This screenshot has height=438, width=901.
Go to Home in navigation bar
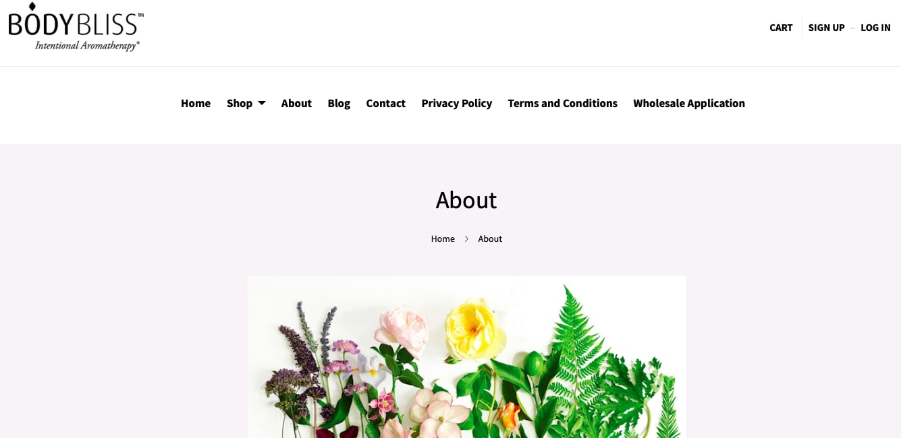tap(196, 103)
